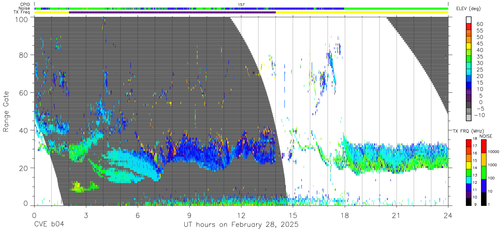Viewport: 504px width, 233px height.
Task: Click the '18' label on TX FRQ colorbar
Action: click(475, 138)
